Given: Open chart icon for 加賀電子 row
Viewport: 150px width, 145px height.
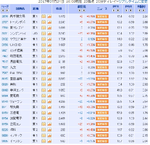Looking at the screenshot, I should [x=49, y=118].
